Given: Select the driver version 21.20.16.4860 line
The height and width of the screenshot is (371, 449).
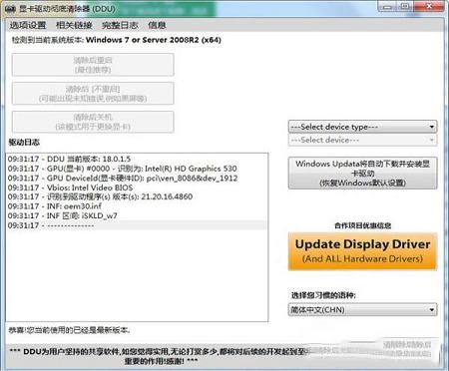Looking at the screenshot, I should click(x=137, y=196).
